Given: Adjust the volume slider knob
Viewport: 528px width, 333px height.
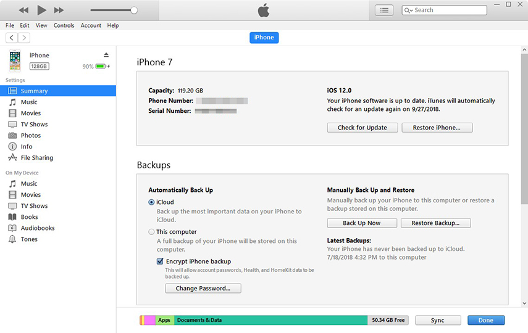Looking at the screenshot, I should (x=134, y=10).
